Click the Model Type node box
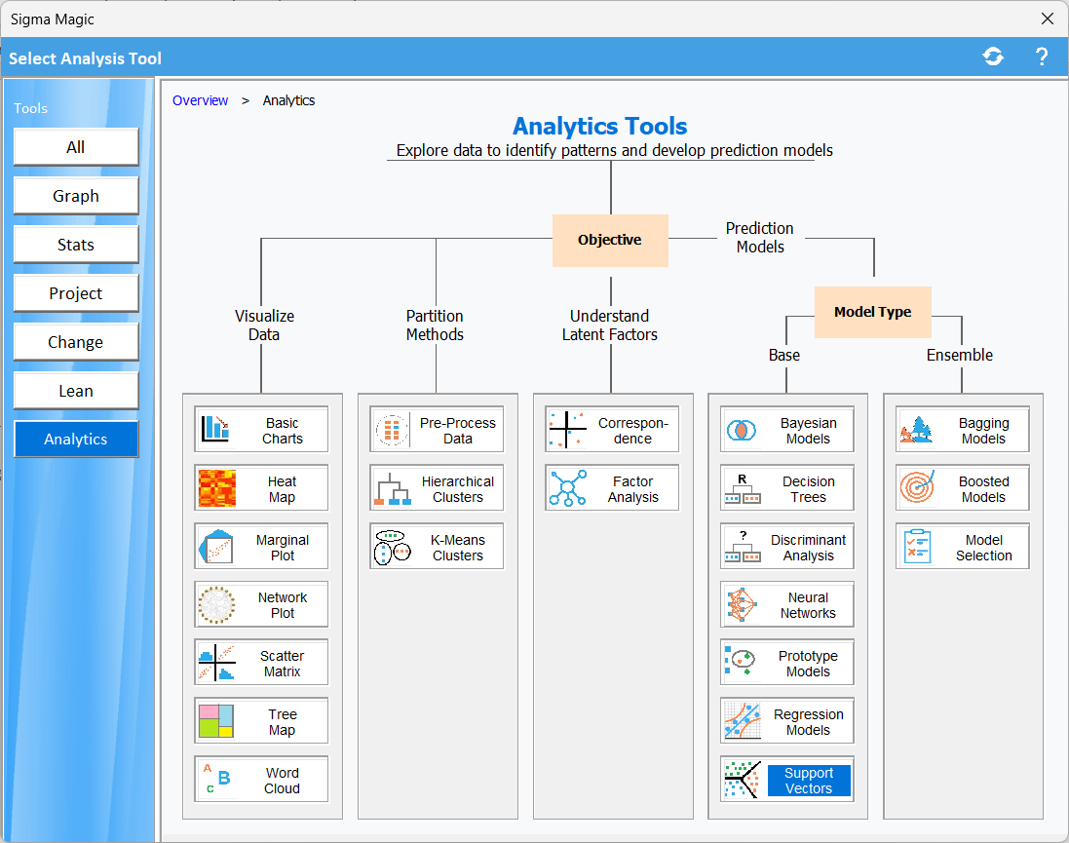Viewport: 1069px width, 843px height. click(x=872, y=312)
